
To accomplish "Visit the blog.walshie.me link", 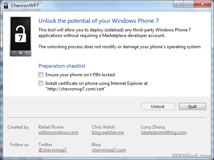I will click(108, 132).
